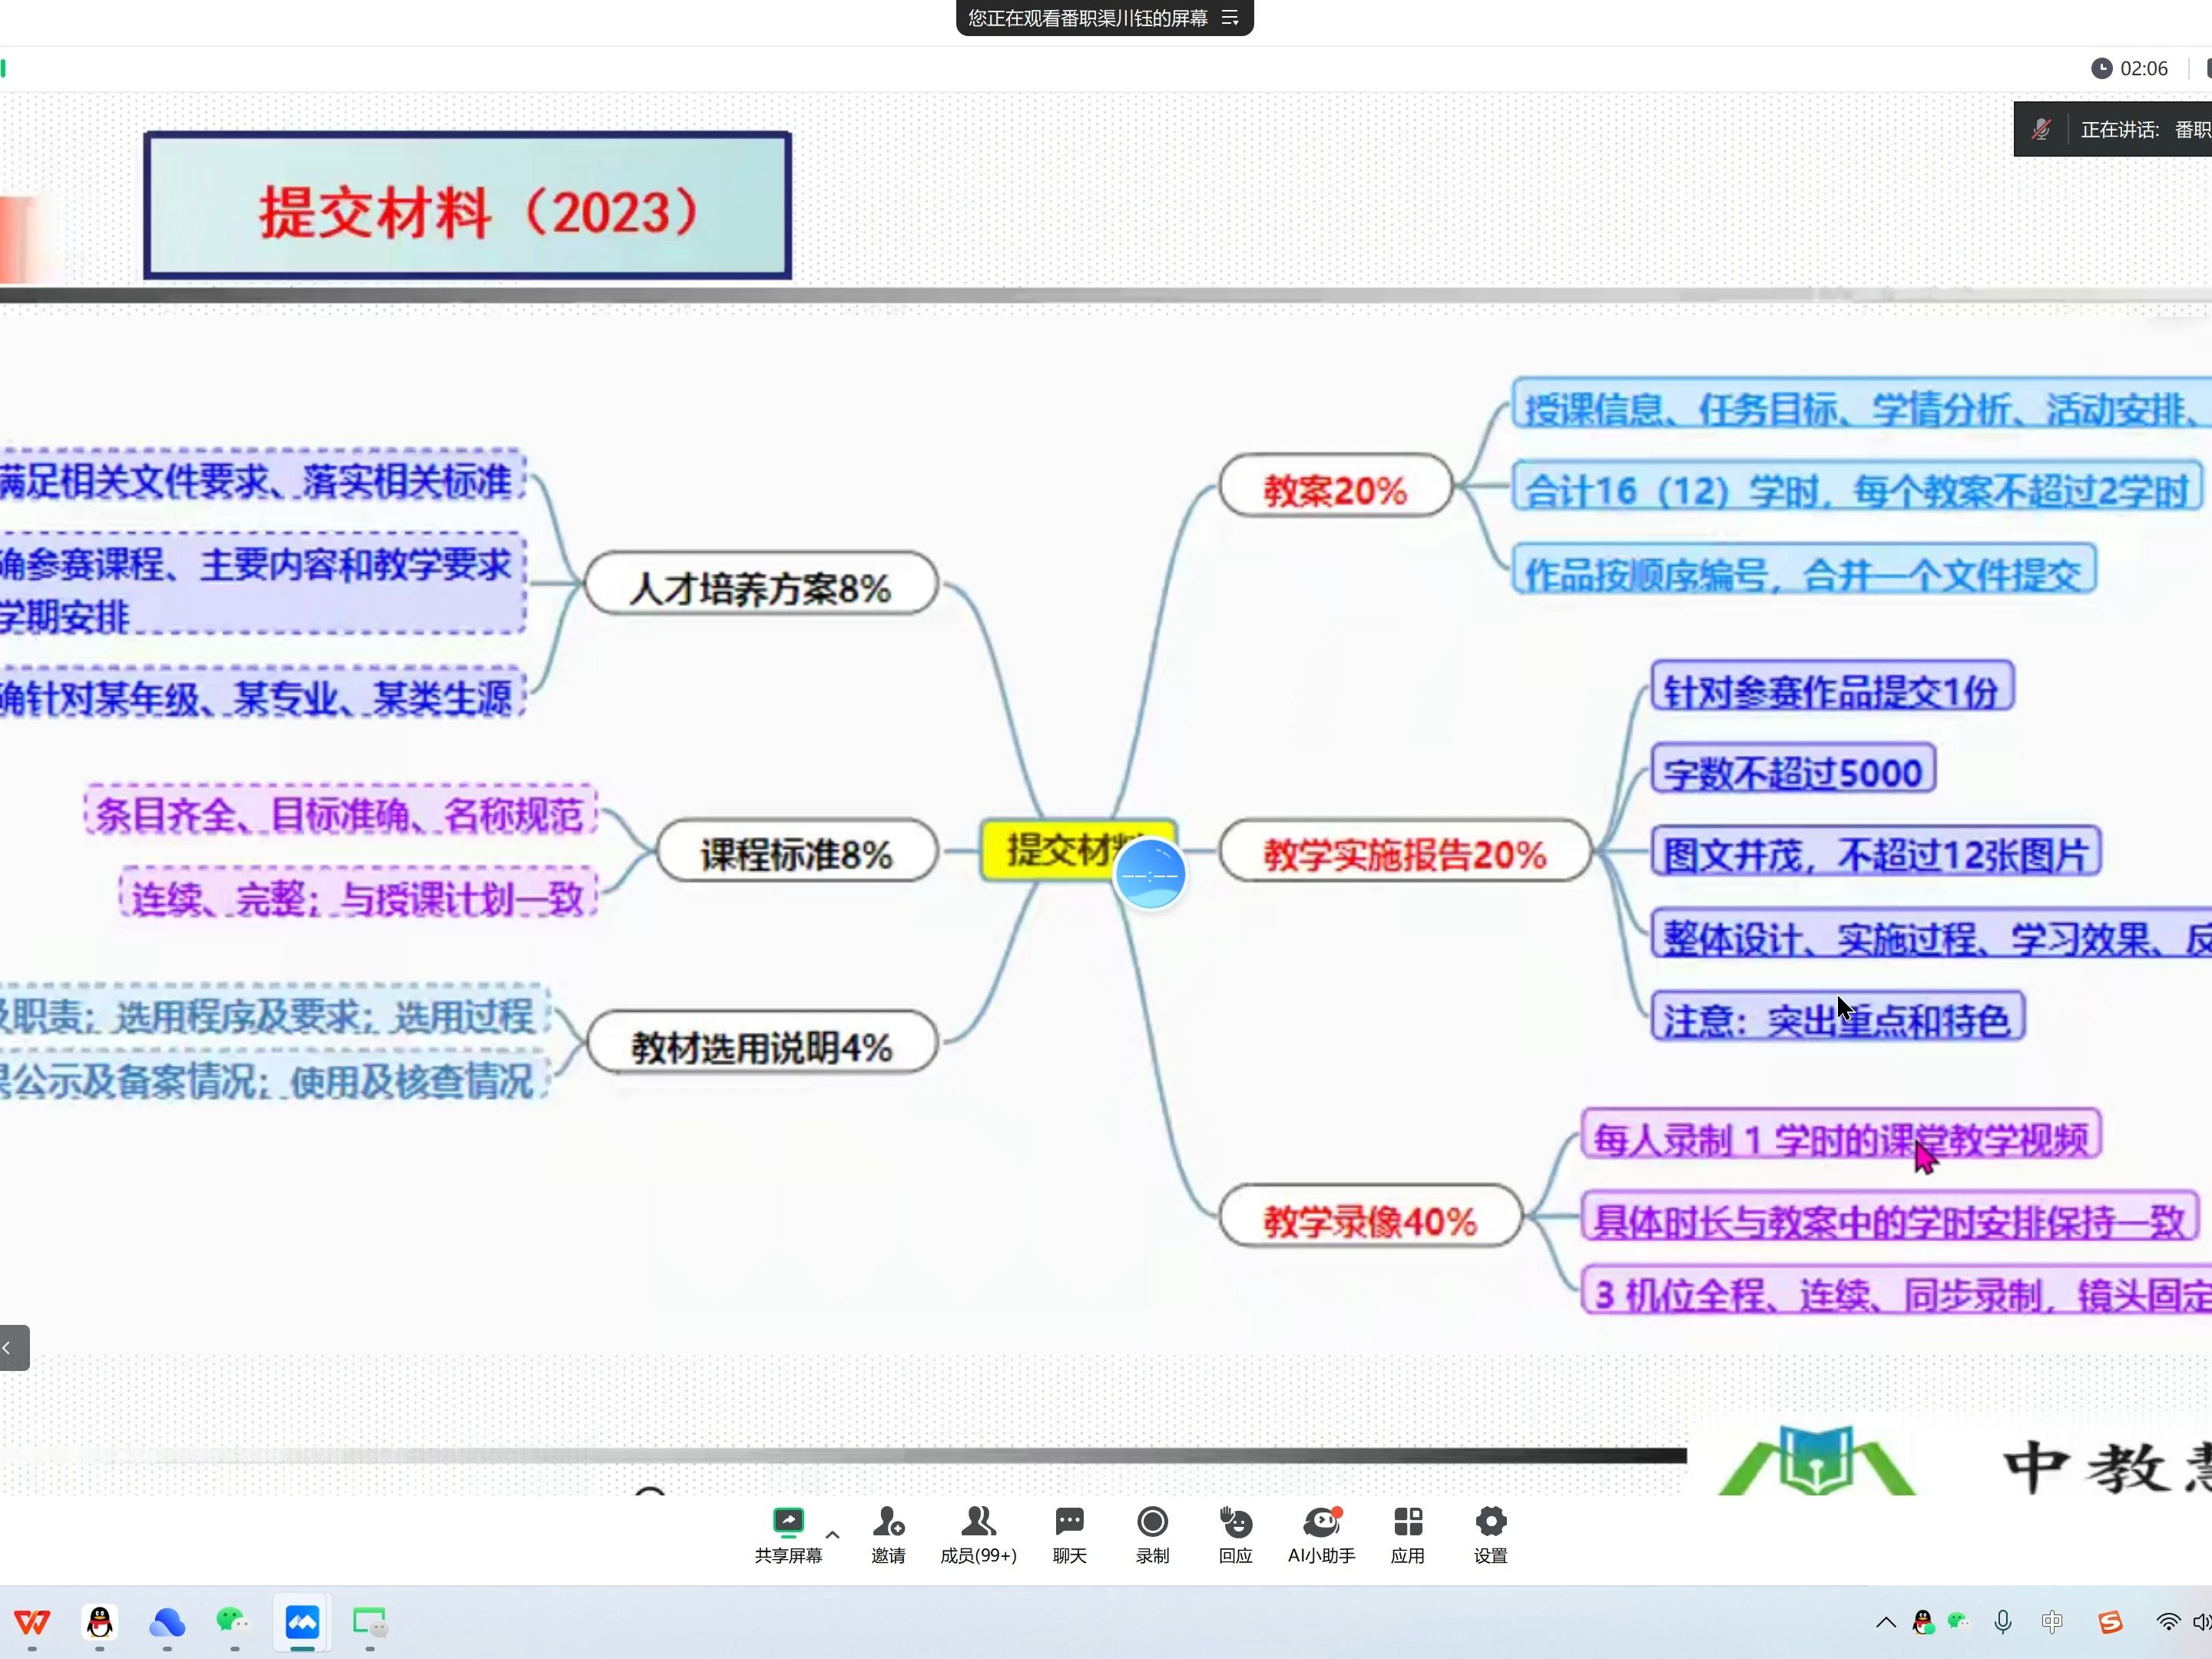Open the Reactions (回应) icon
Screen dimensions: 2212x1659
(x=1236, y=1534)
